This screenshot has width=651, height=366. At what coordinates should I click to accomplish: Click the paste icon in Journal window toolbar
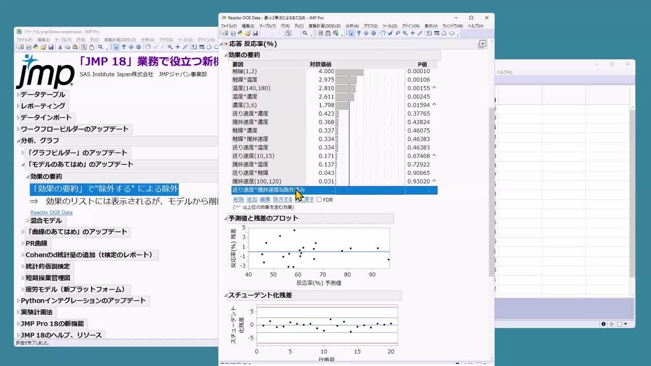(75, 47)
